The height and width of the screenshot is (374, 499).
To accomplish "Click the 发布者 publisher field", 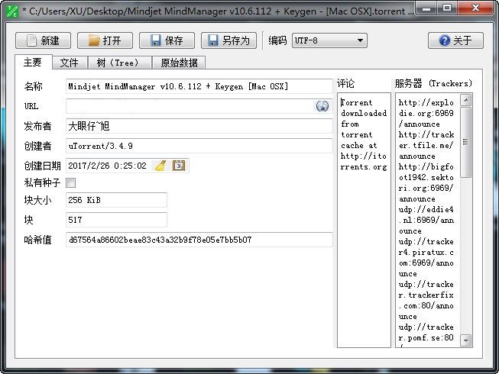I will click(199, 126).
